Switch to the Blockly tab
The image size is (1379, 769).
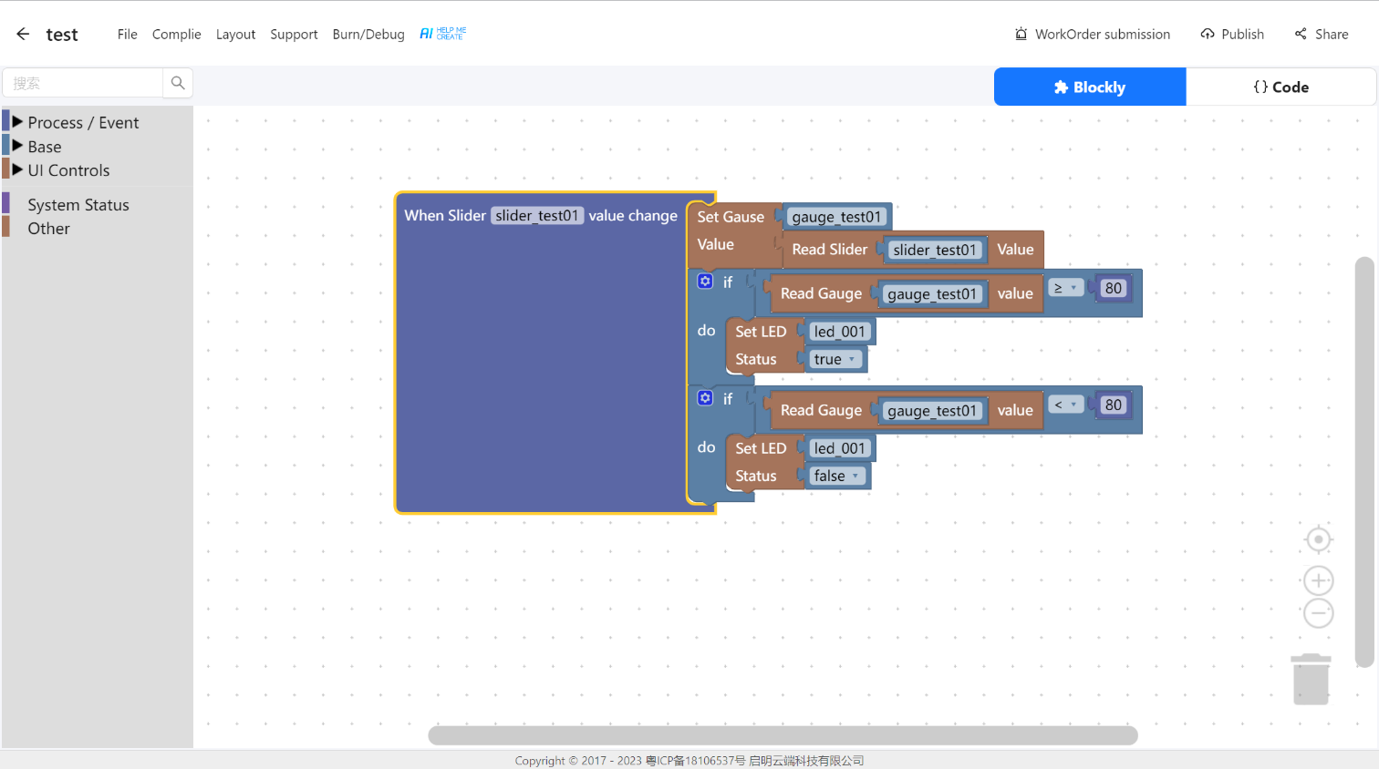click(1090, 87)
